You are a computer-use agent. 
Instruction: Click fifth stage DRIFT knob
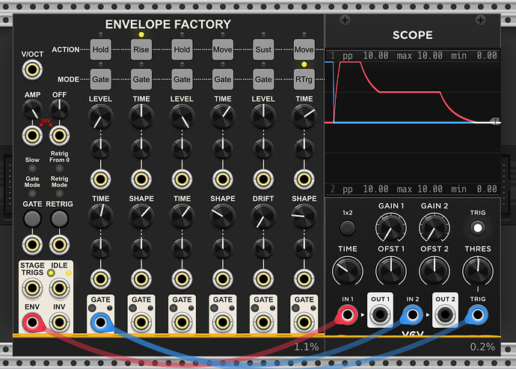(x=263, y=217)
